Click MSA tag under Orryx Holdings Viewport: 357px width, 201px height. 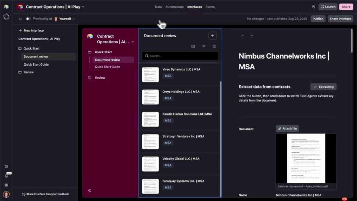168,98
